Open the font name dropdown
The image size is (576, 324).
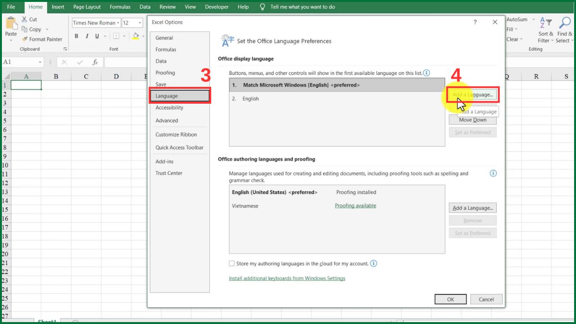click(x=118, y=23)
